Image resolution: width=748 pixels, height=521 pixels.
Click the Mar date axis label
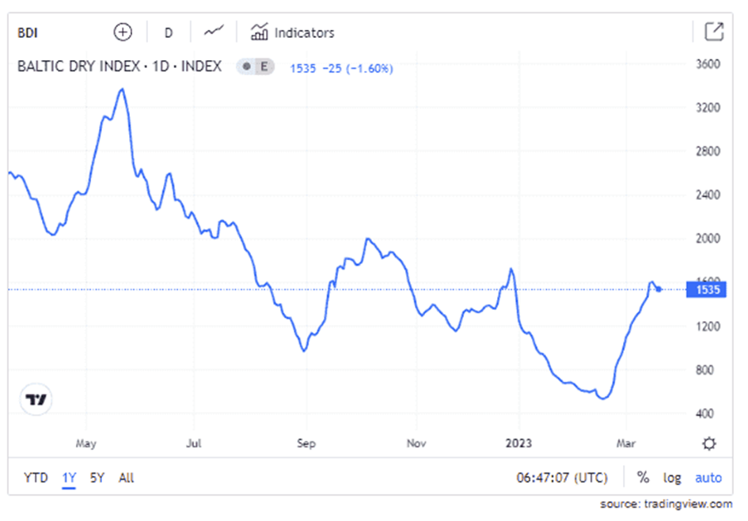626,444
